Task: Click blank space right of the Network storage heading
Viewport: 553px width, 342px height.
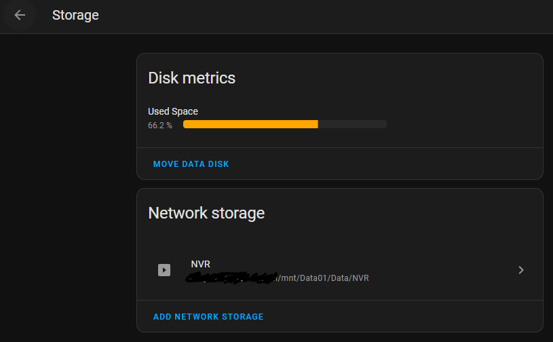Action: click(407, 213)
